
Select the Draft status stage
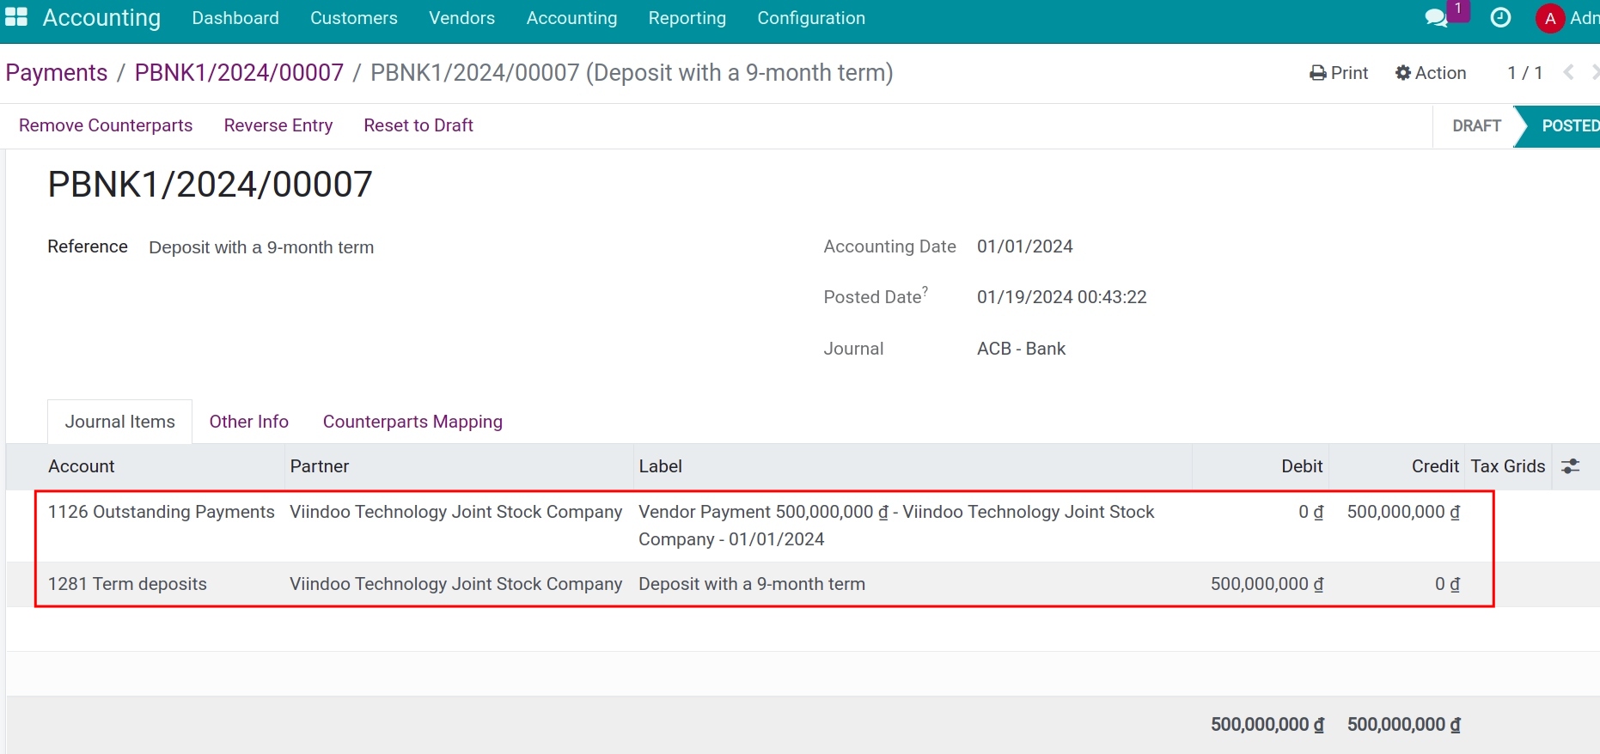coord(1475,126)
